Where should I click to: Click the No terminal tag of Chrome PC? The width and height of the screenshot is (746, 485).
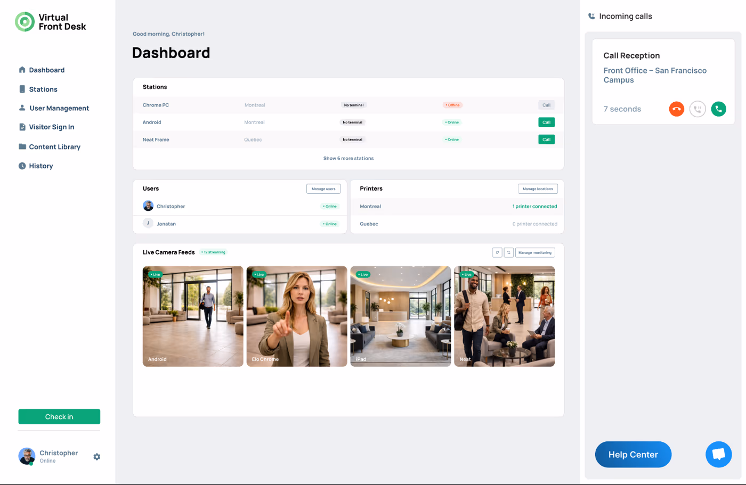click(x=354, y=105)
